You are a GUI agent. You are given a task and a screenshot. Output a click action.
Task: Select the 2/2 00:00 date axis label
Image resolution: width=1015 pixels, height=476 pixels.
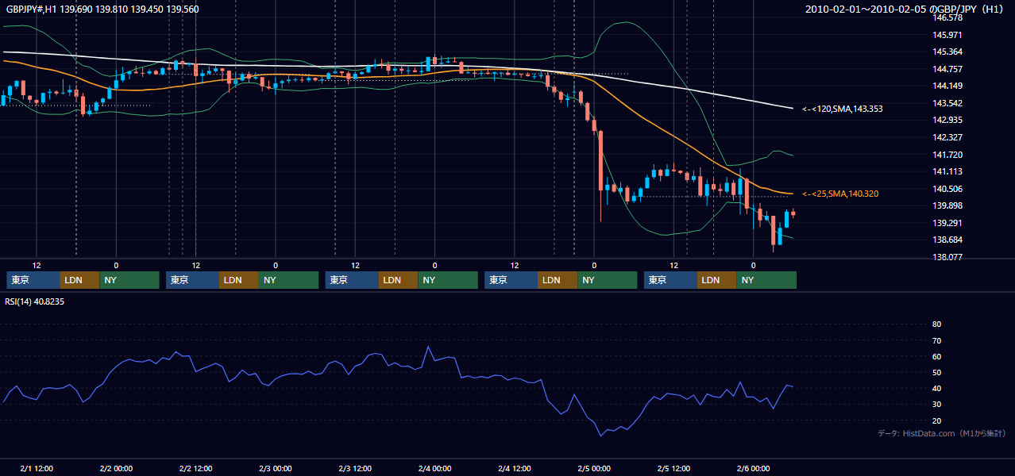[x=116, y=468]
